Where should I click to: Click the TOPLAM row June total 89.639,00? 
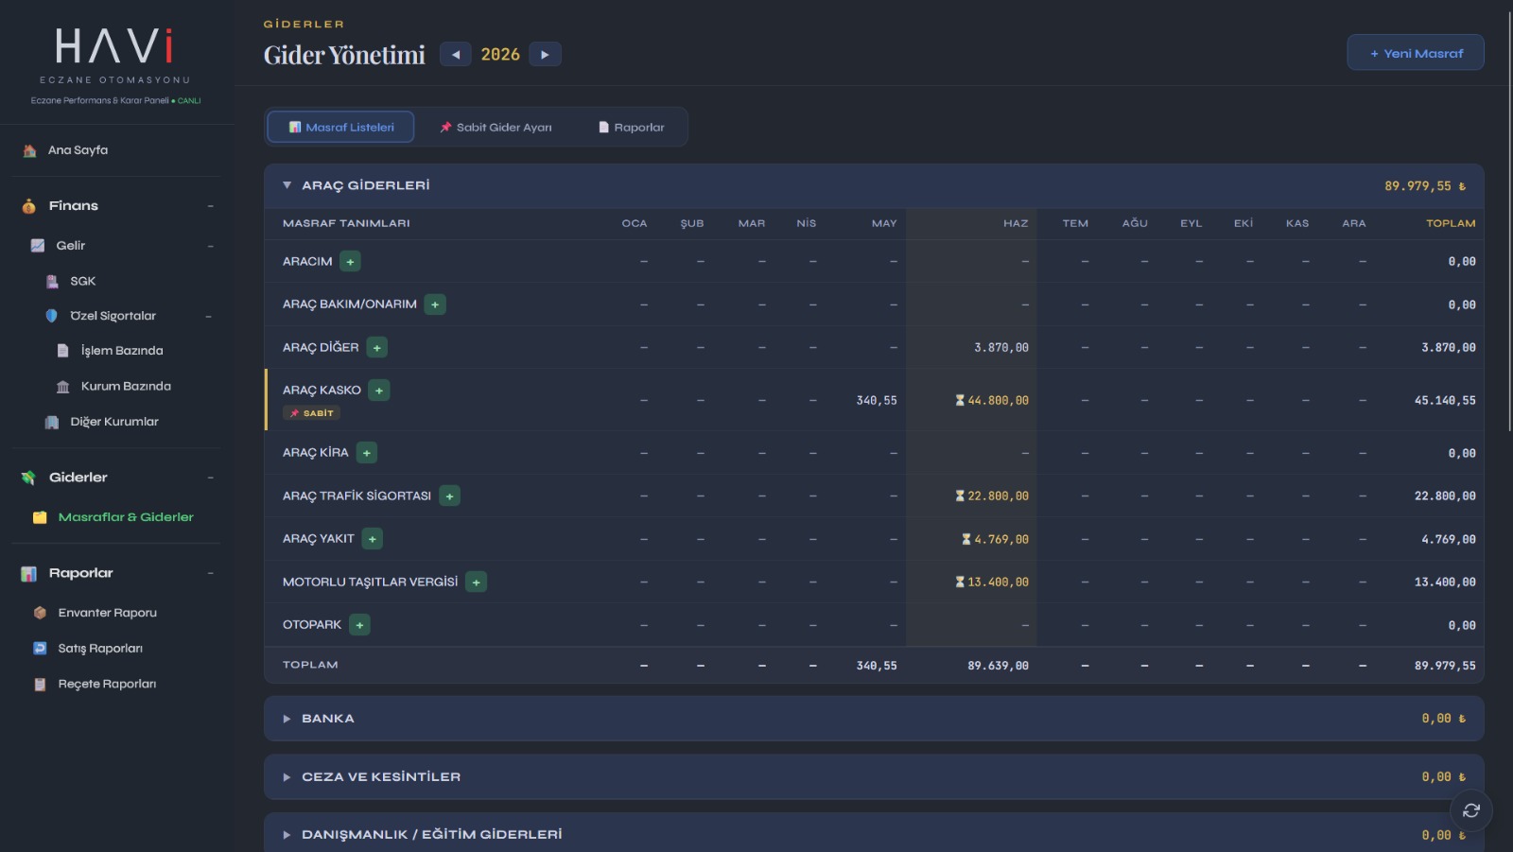click(998, 666)
